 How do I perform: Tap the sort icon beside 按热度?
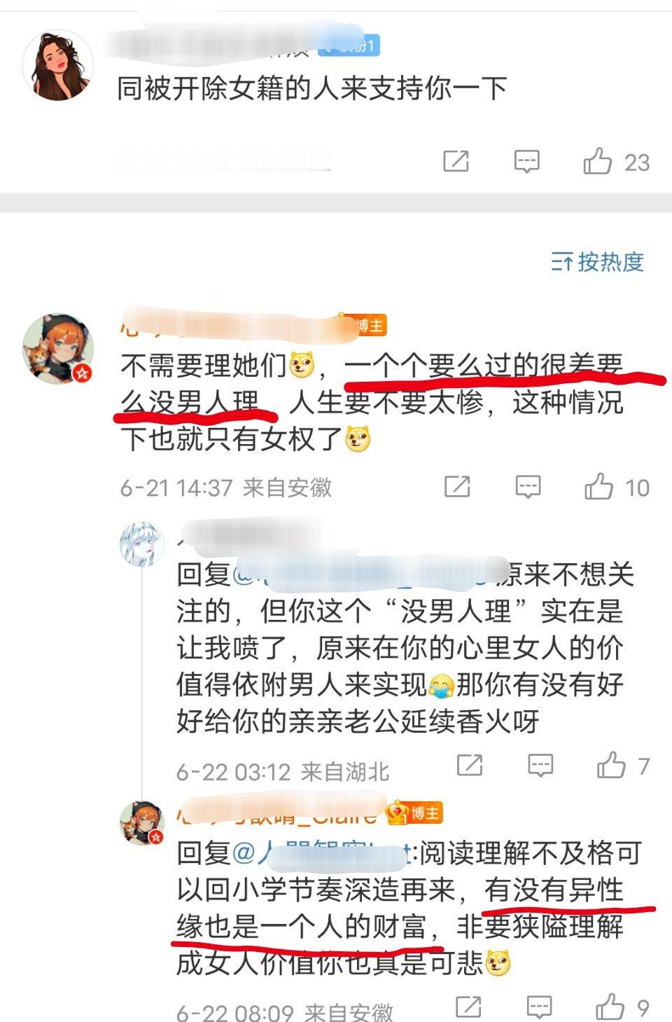561,263
